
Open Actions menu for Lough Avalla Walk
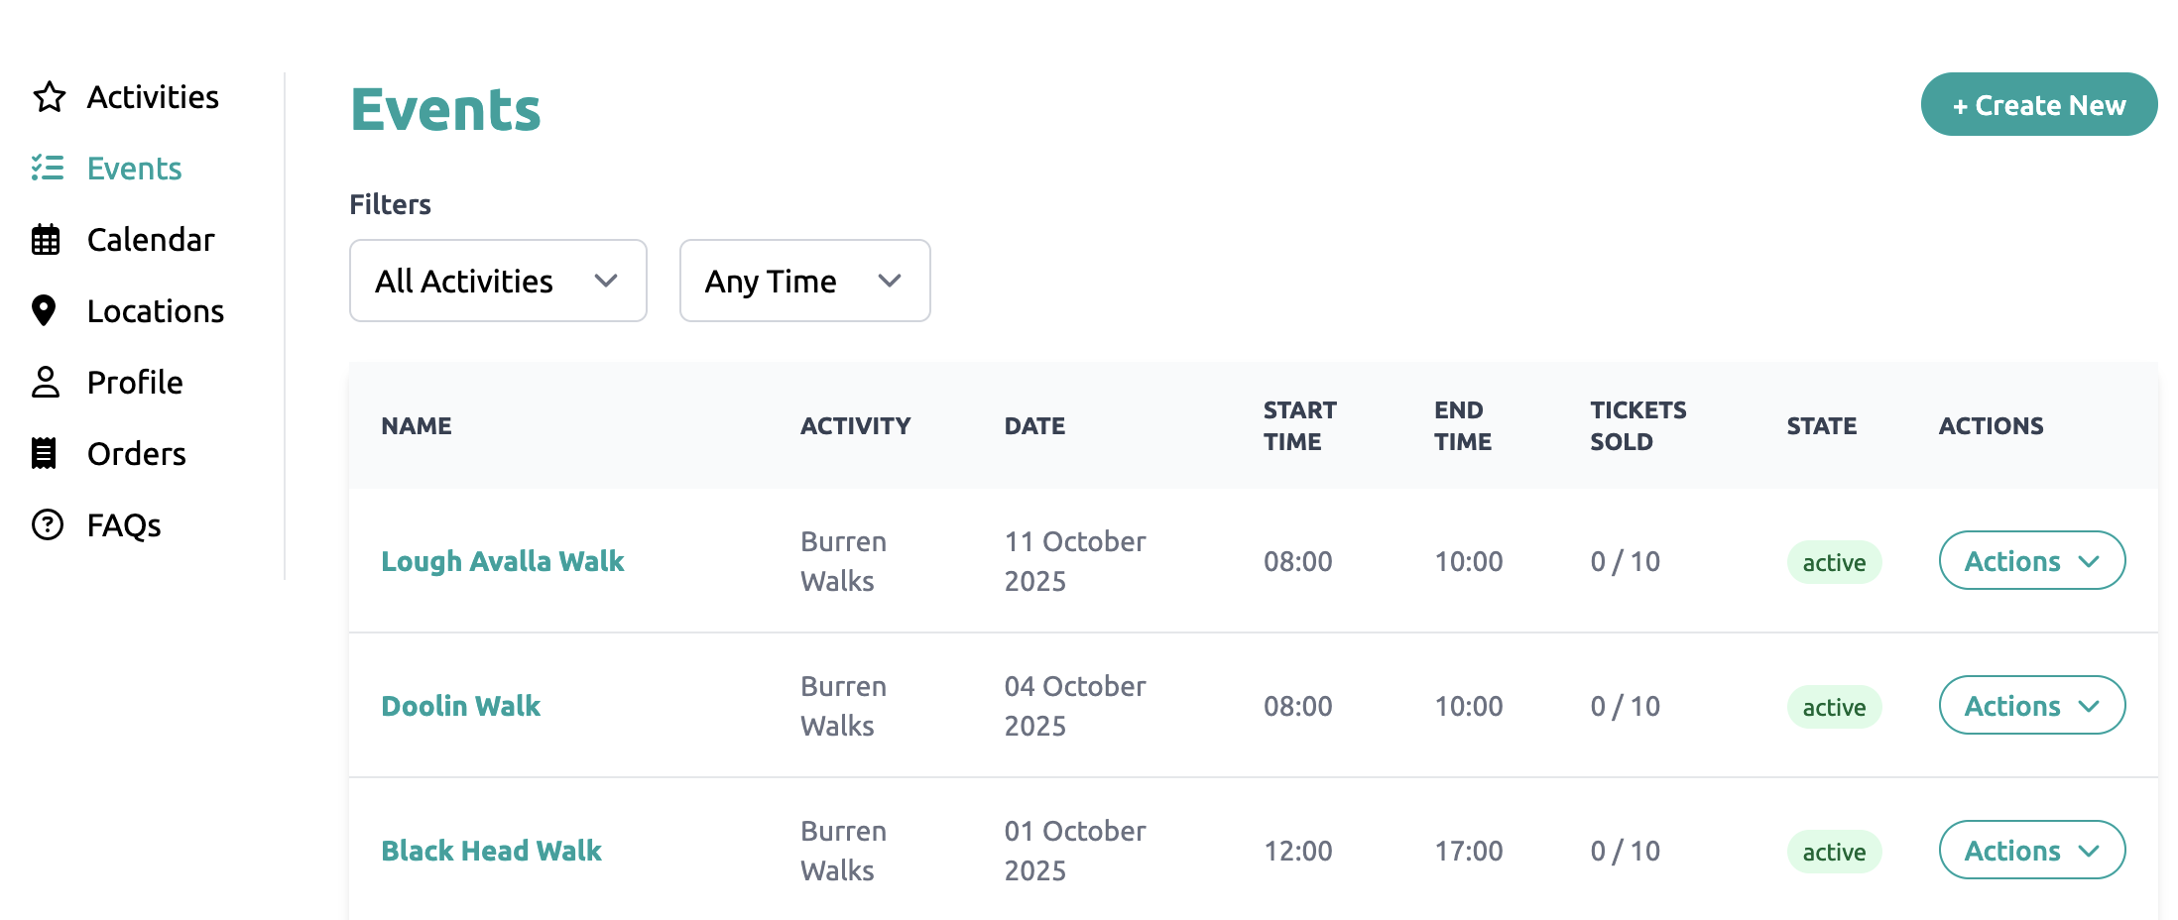pos(2031,561)
